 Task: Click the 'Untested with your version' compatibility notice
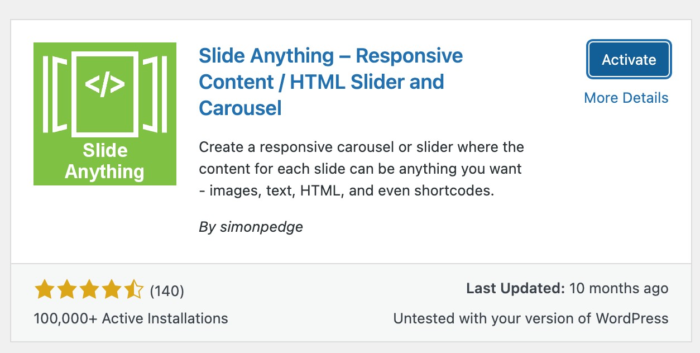click(x=531, y=319)
